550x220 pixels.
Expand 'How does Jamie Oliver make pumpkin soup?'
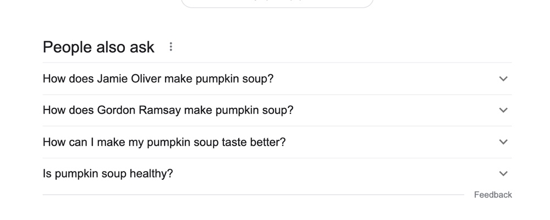pyautogui.click(x=158, y=79)
